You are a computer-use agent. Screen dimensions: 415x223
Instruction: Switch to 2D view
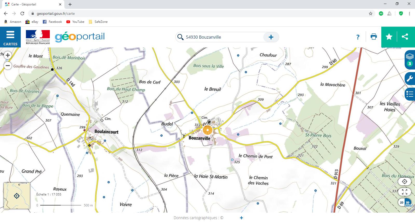[x=402, y=203]
